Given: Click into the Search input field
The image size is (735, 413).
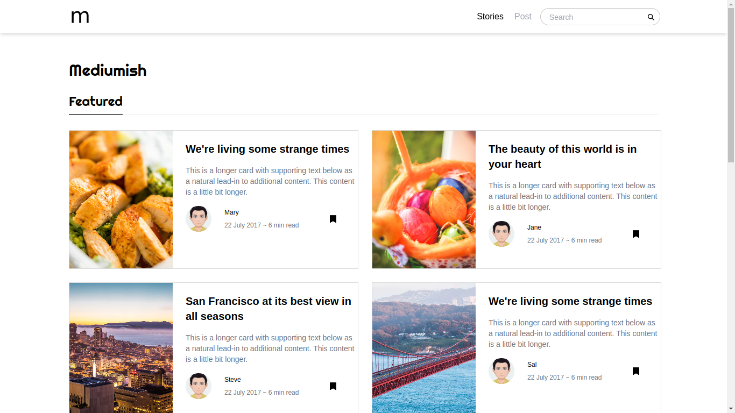Looking at the screenshot, I should [x=594, y=17].
